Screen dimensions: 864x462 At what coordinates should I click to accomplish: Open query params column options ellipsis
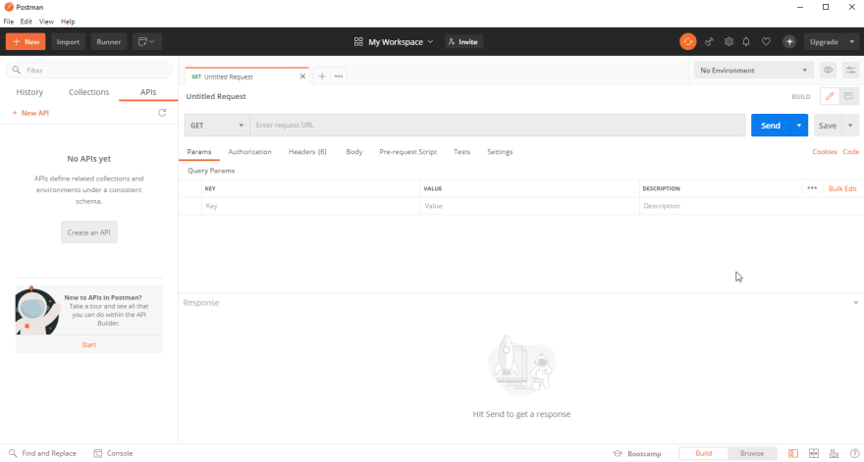pos(812,188)
